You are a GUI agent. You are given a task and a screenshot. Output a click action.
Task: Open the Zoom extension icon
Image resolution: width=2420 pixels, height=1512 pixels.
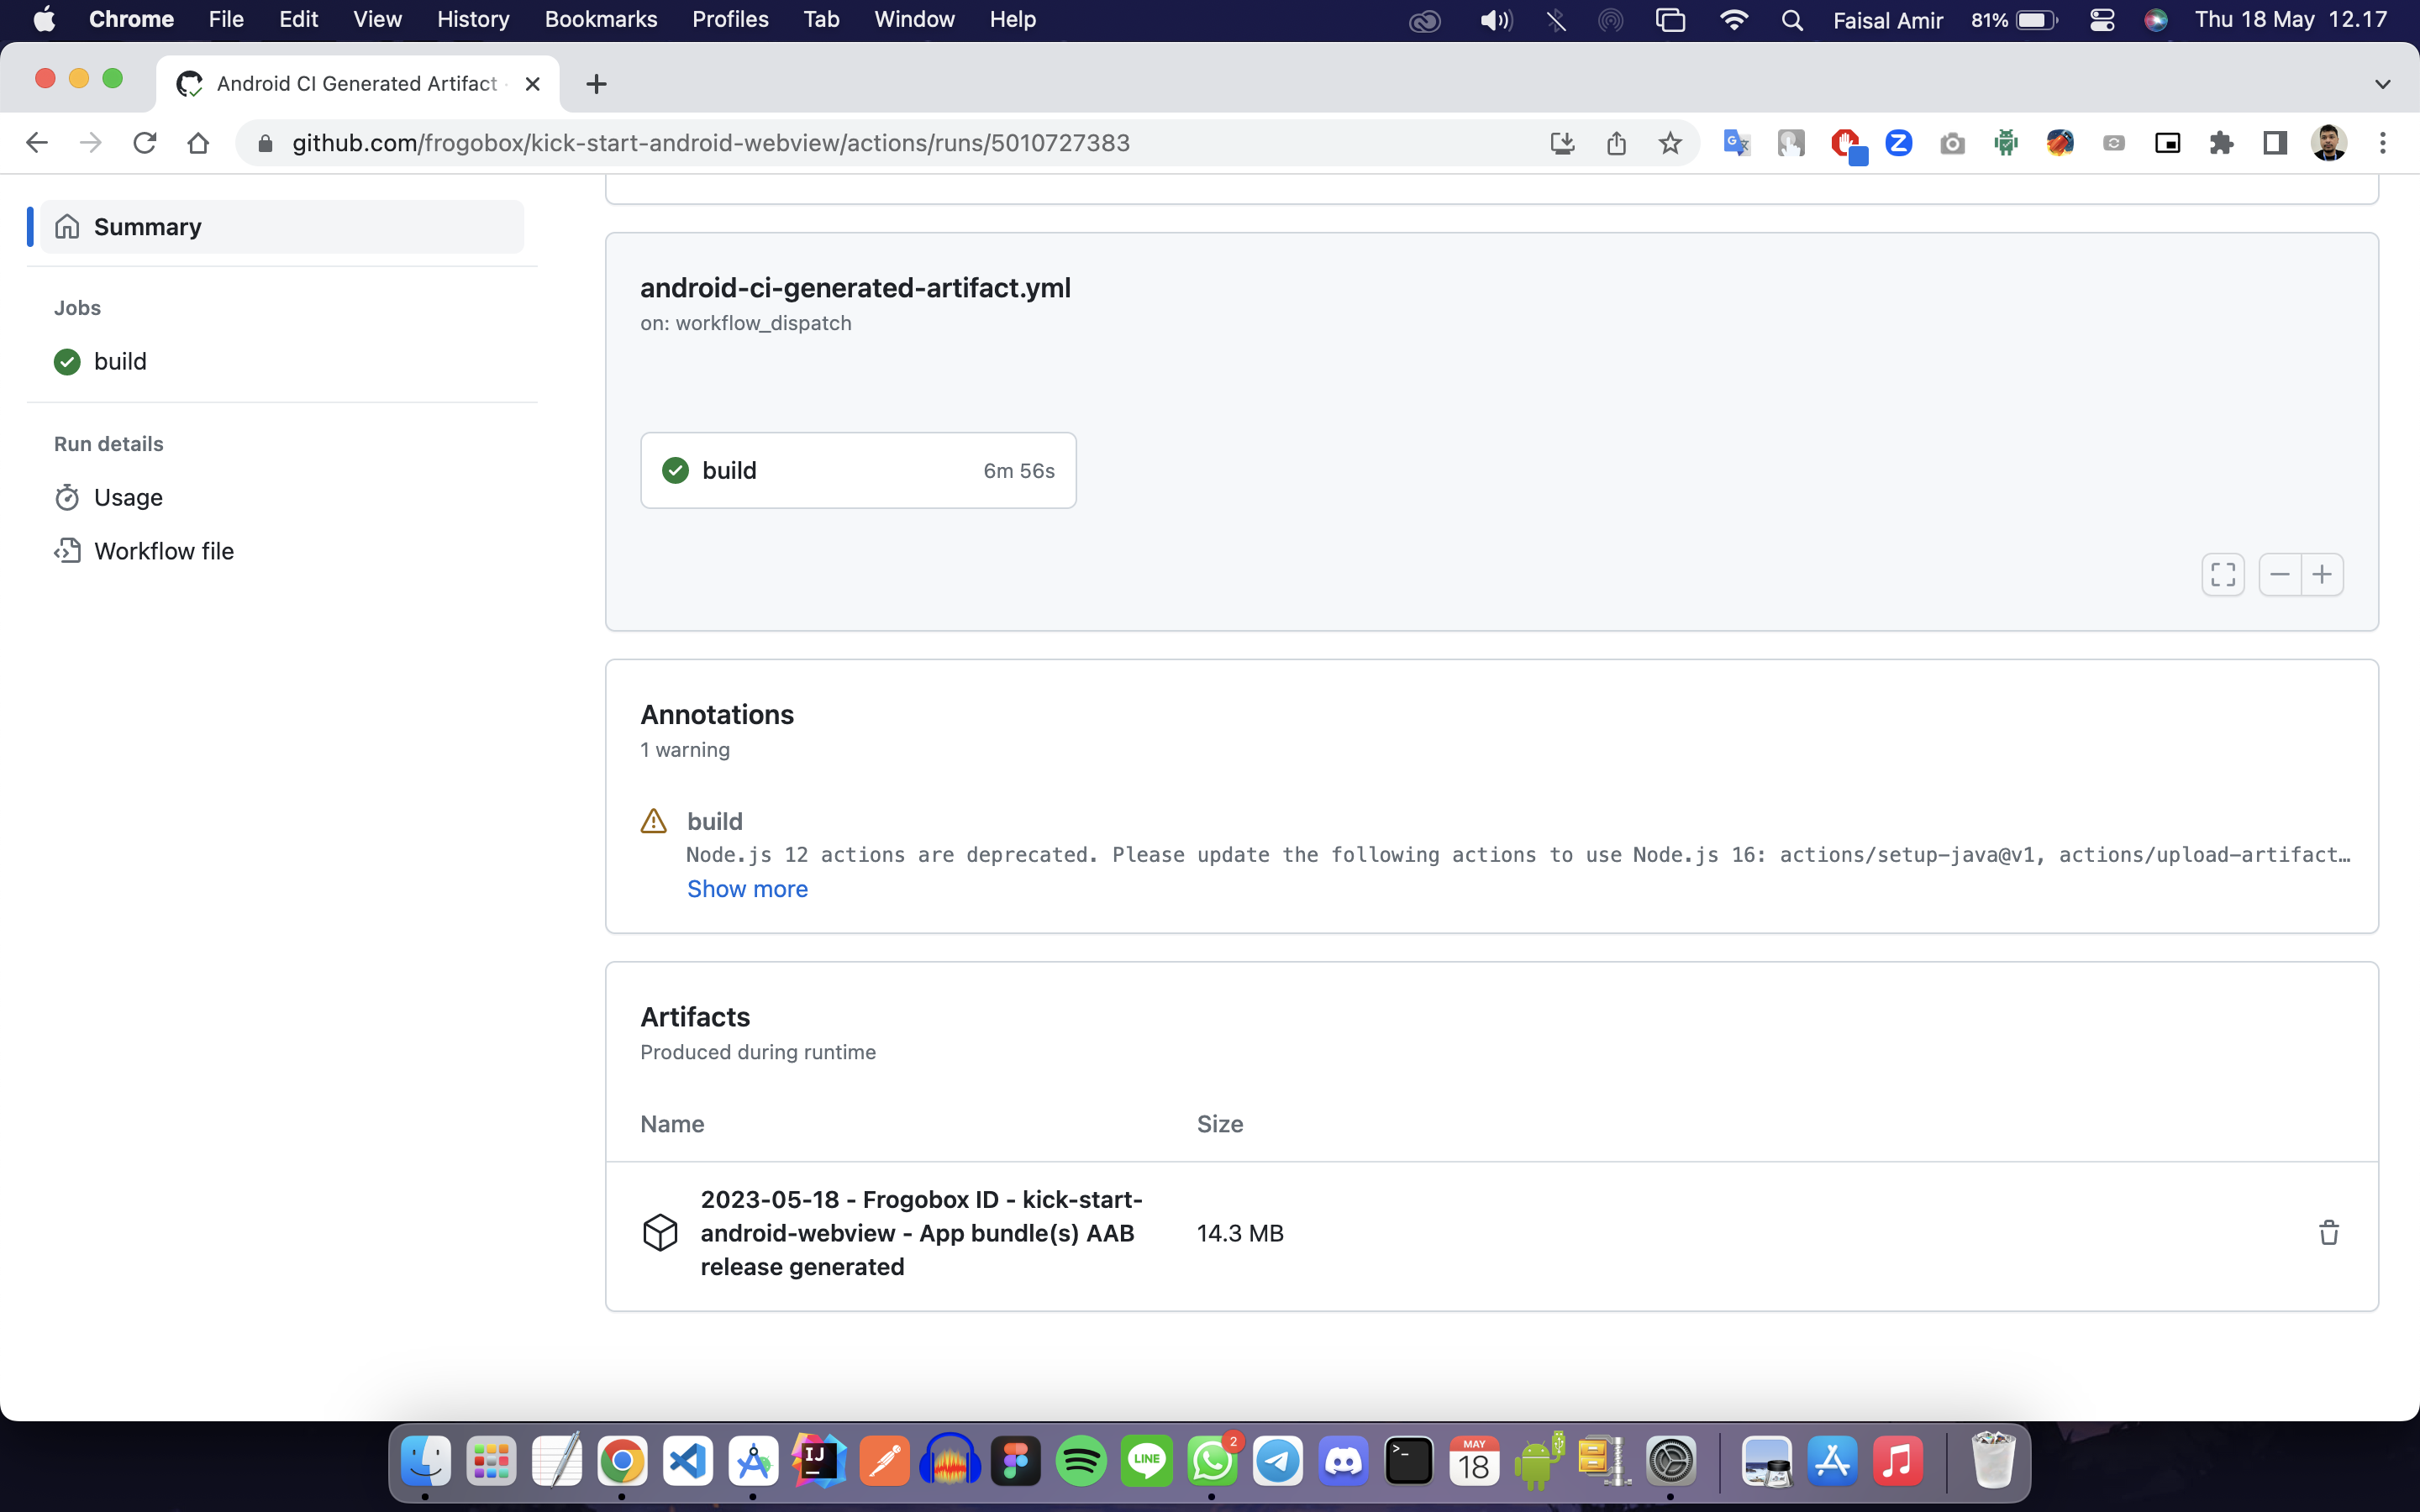pyautogui.click(x=1898, y=143)
